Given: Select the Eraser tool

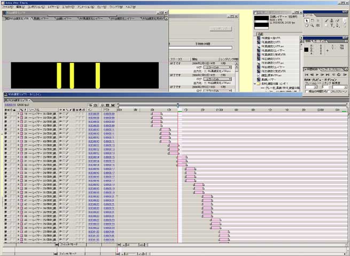Looking at the screenshot, I should pos(337,20).
